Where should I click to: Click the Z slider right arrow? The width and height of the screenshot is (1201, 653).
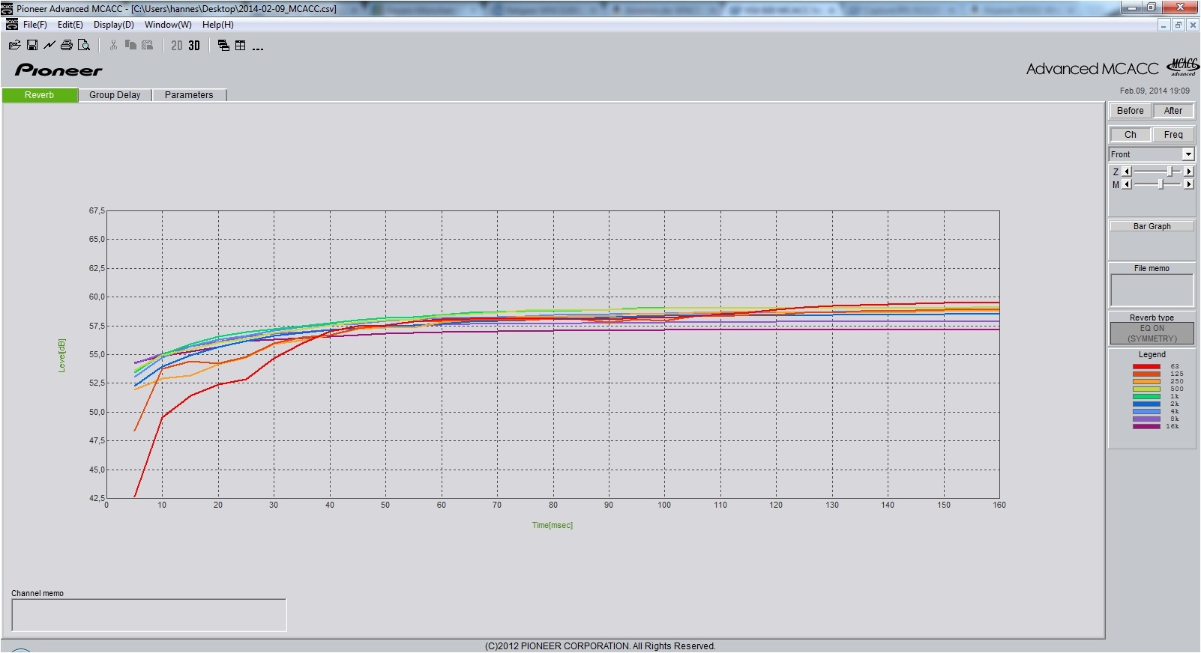pyautogui.click(x=1188, y=171)
